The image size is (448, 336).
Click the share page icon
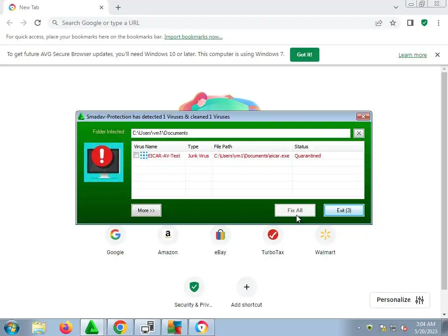click(x=379, y=23)
